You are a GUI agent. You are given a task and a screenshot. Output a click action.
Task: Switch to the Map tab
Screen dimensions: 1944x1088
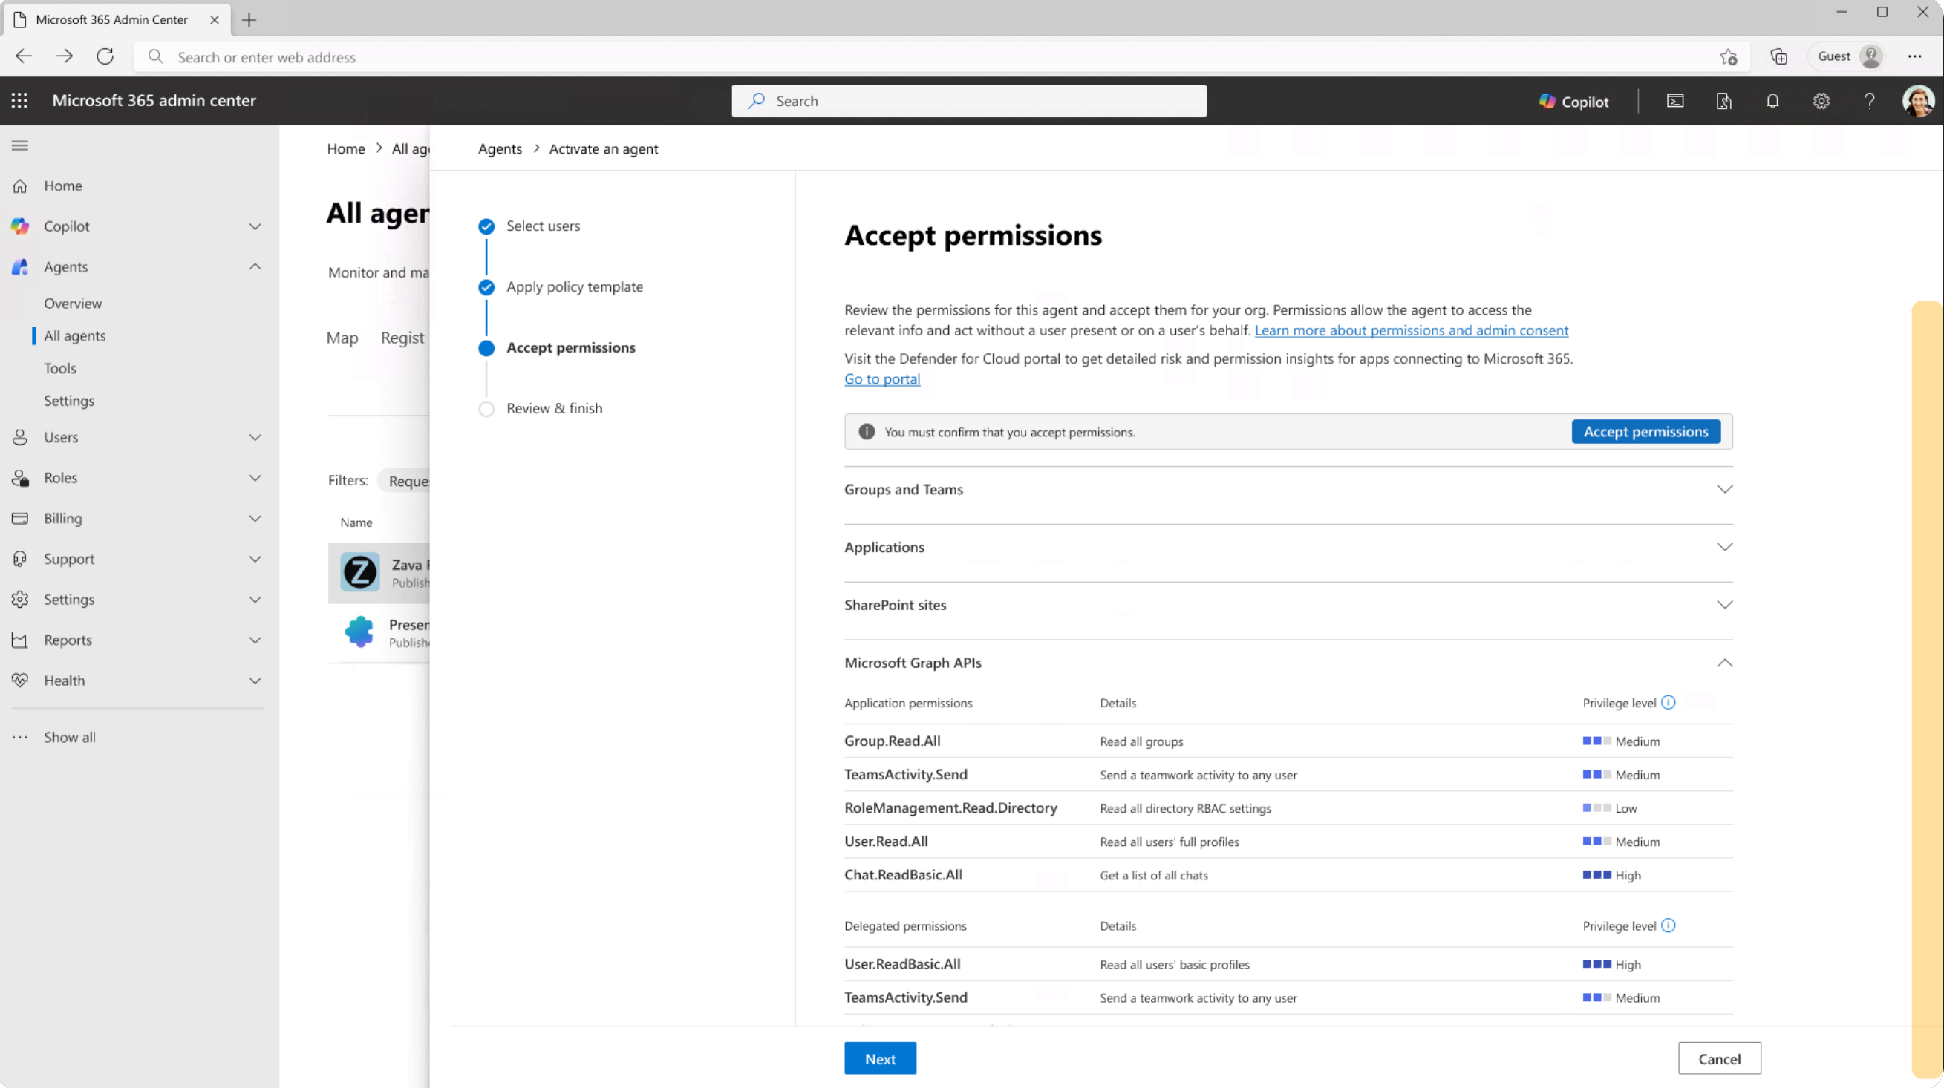coord(342,338)
